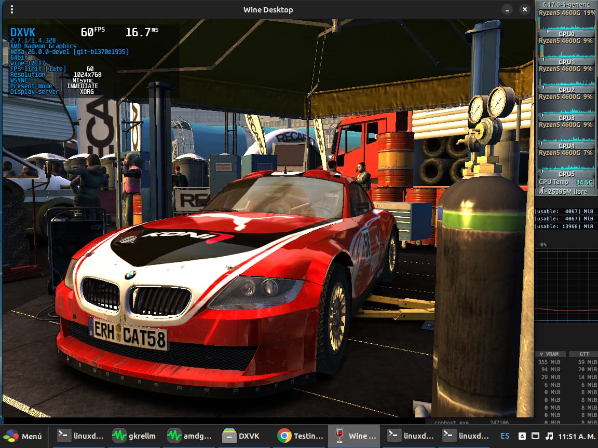598x448 pixels.
Task: Click the gkrellm 6.17.0-5-generic hostname header
Action: (x=566, y=5)
